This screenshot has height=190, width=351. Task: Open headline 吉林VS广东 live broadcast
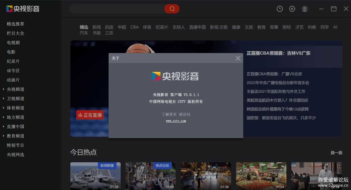point(278,53)
